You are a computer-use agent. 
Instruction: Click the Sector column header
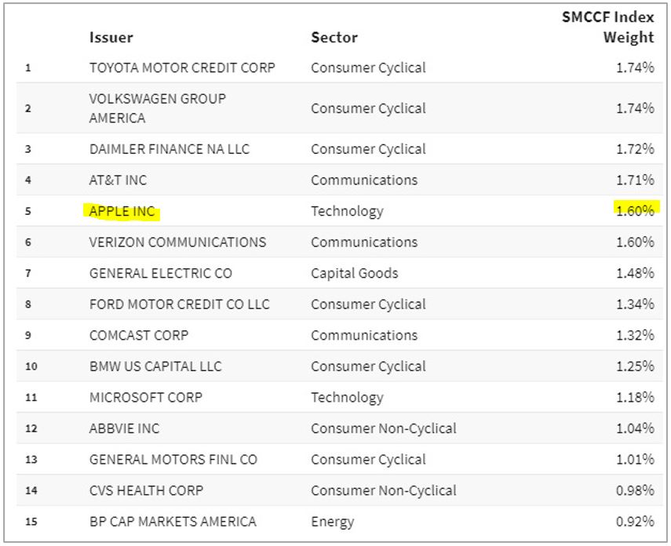pos(334,37)
